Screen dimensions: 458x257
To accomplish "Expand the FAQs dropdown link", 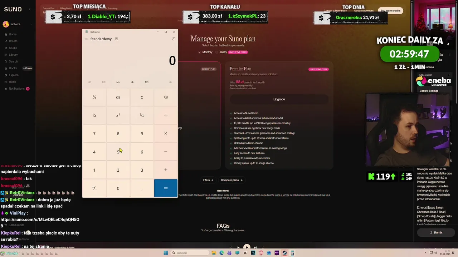I will [x=208, y=180].
